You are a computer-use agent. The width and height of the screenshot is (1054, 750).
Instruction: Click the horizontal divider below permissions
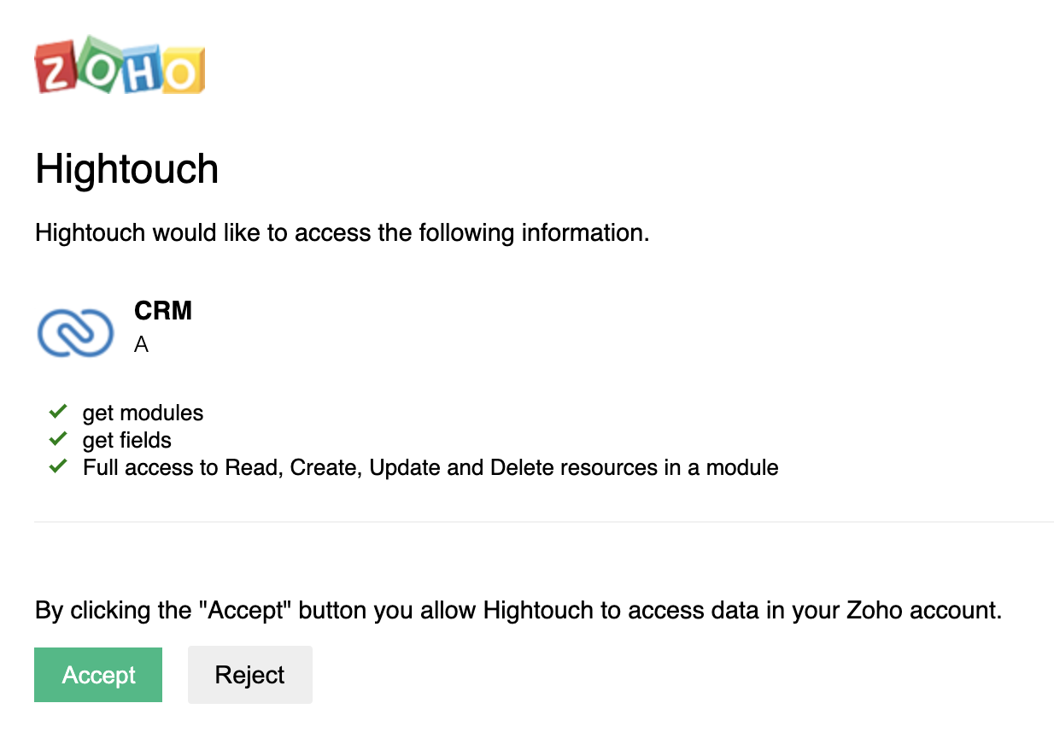click(544, 521)
